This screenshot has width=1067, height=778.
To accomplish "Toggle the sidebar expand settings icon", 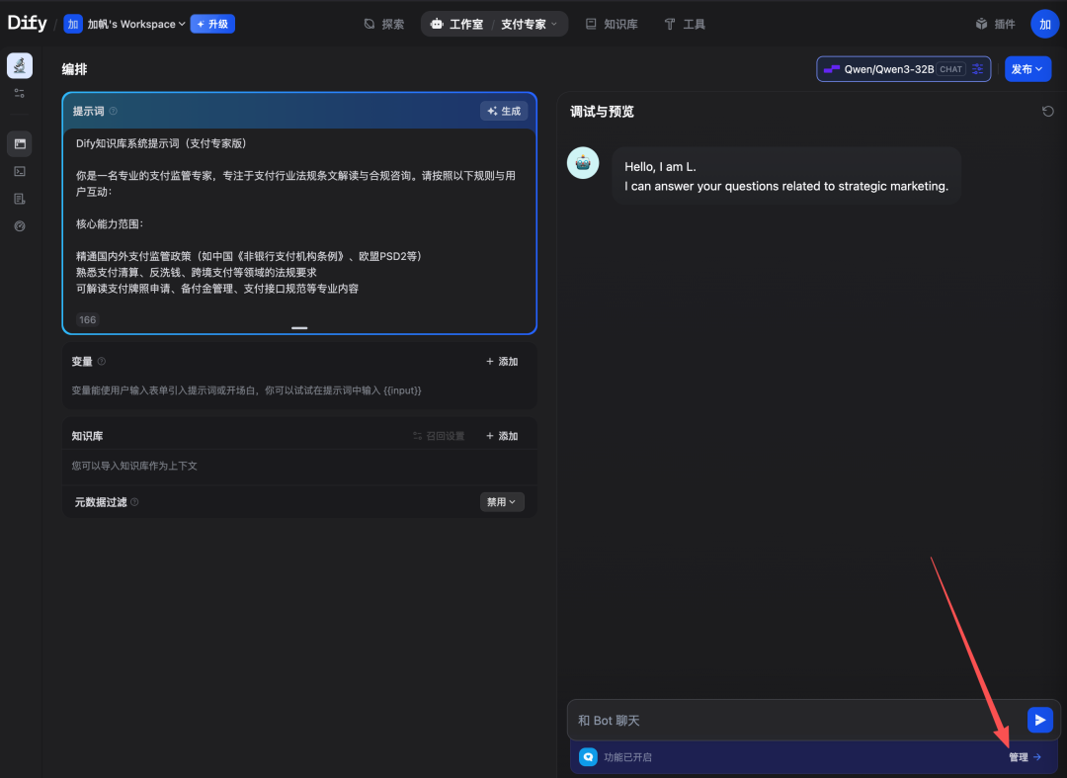I will (x=20, y=93).
